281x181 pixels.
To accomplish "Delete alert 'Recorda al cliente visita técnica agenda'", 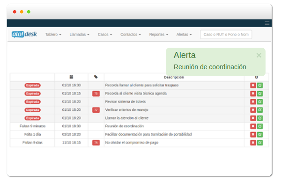I will tap(253, 94).
